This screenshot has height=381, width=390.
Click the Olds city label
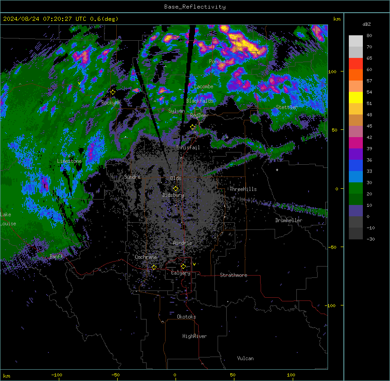tap(176, 178)
